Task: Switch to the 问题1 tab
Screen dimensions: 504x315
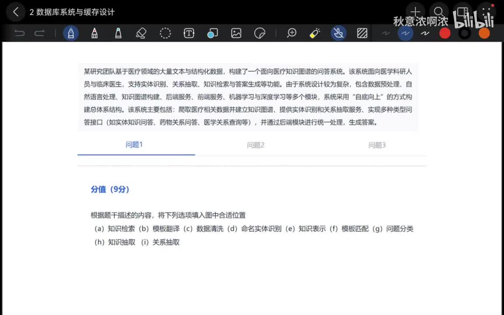Action: click(x=134, y=145)
